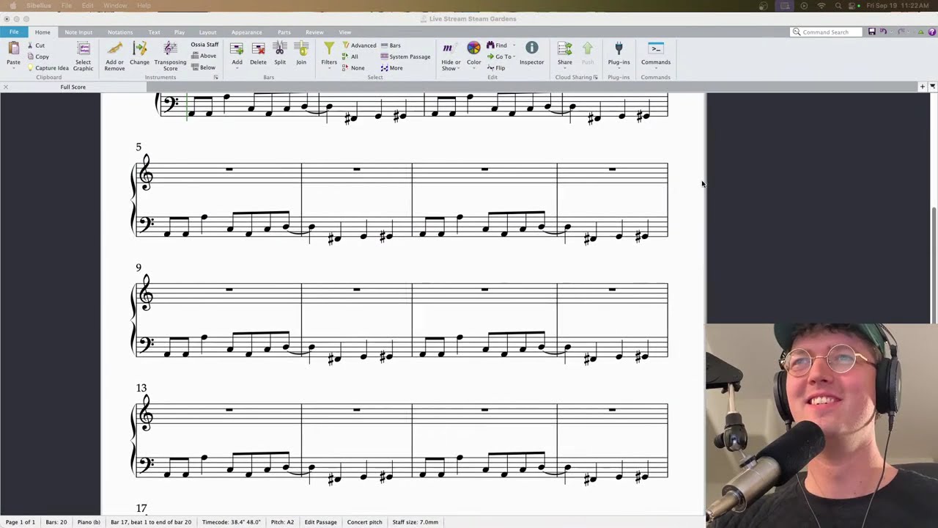Switch to the Layout tab
This screenshot has width=938, height=528.
click(x=207, y=32)
